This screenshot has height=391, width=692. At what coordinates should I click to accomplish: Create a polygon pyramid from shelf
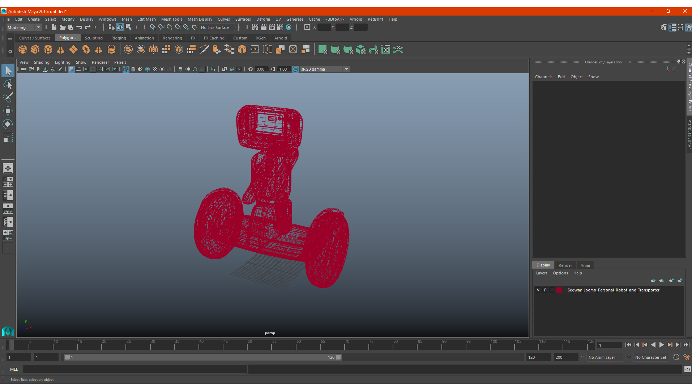(99, 50)
